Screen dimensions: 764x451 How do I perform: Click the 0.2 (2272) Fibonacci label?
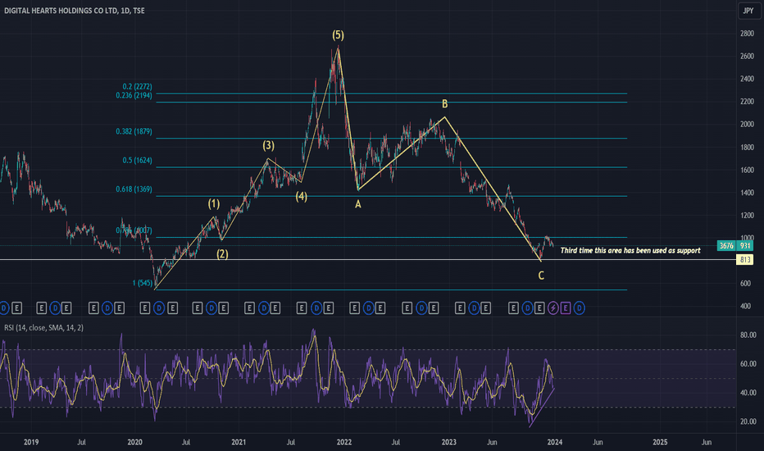click(138, 87)
